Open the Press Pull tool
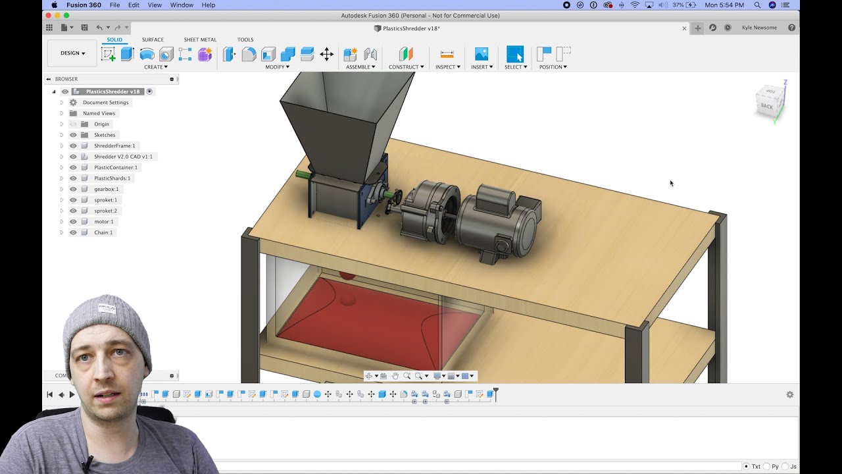The height and width of the screenshot is (474, 842). pos(229,54)
